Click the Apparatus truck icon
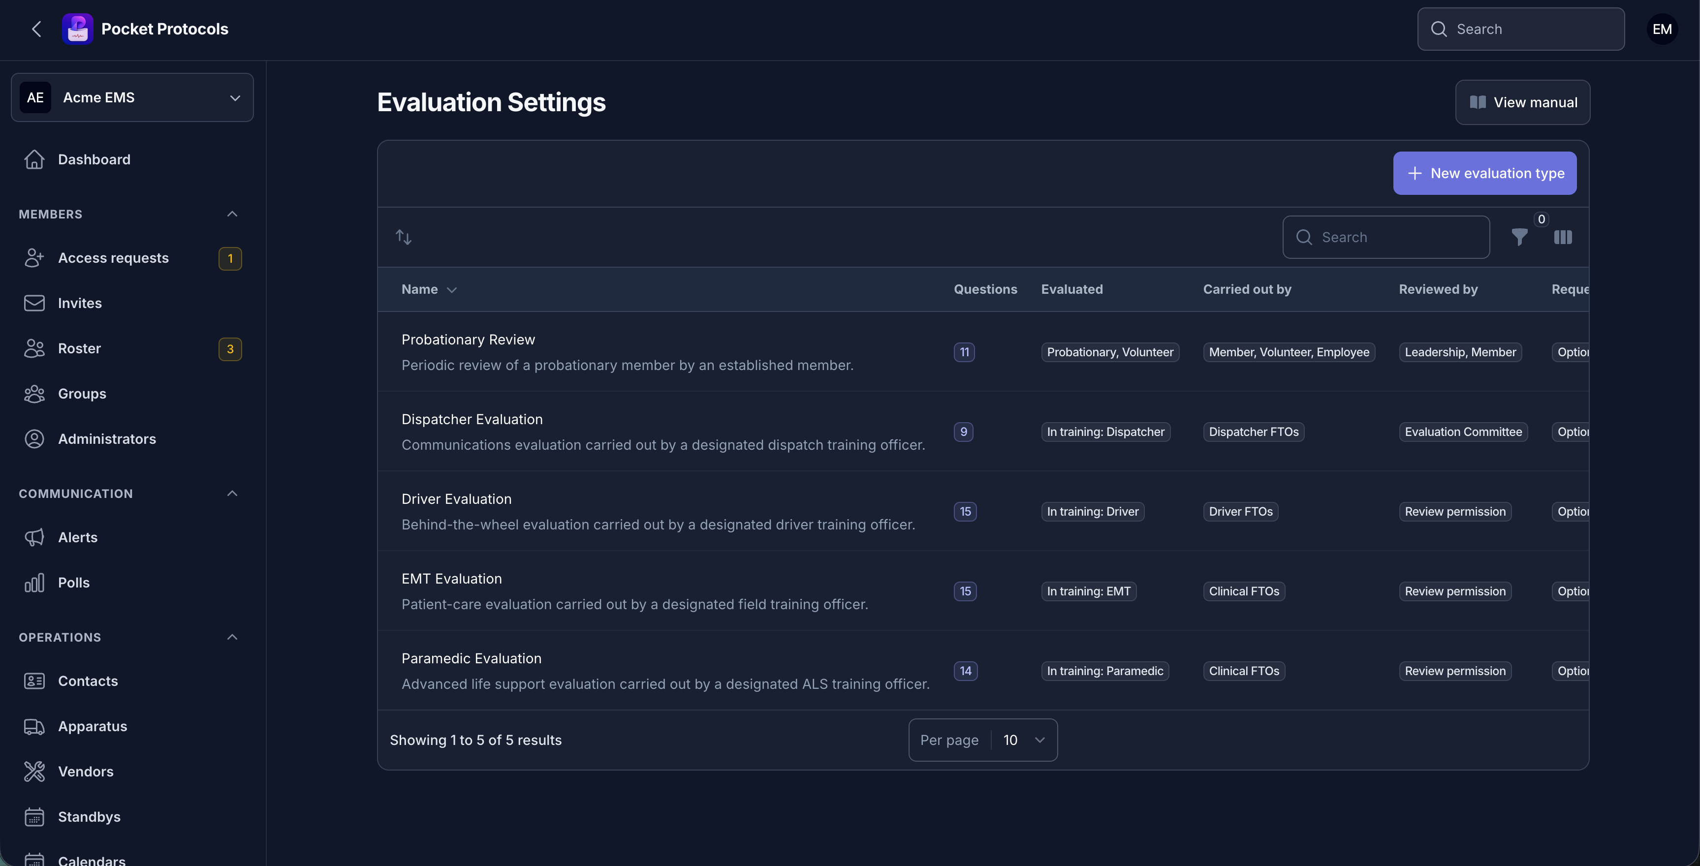1700x866 pixels. pos(34,726)
